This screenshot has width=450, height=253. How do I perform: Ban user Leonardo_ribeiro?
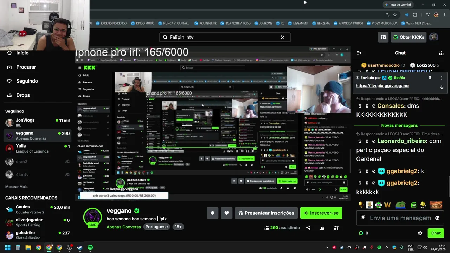(x=374, y=141)
